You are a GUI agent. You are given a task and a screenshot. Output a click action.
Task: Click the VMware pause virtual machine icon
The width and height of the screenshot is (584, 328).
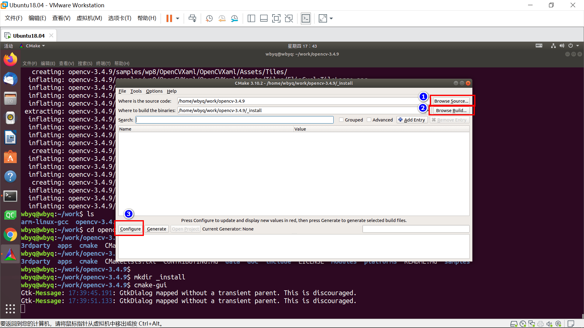169,19
